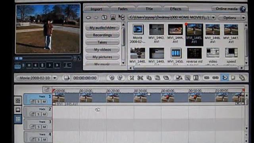Open the Takes folder
Viewport: 254px width, 143px height.
pos(102,42)
